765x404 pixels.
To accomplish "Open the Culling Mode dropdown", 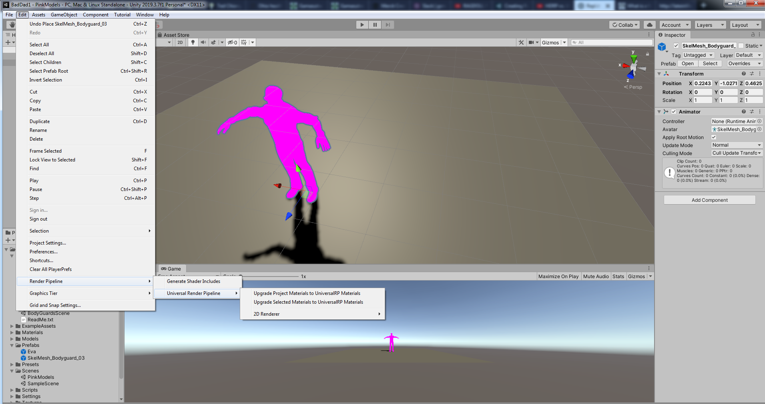I will [737, 153].
